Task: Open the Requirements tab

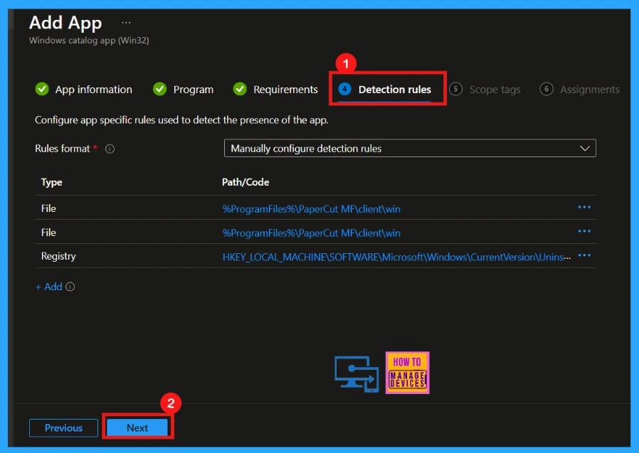Action: (275, 89)
